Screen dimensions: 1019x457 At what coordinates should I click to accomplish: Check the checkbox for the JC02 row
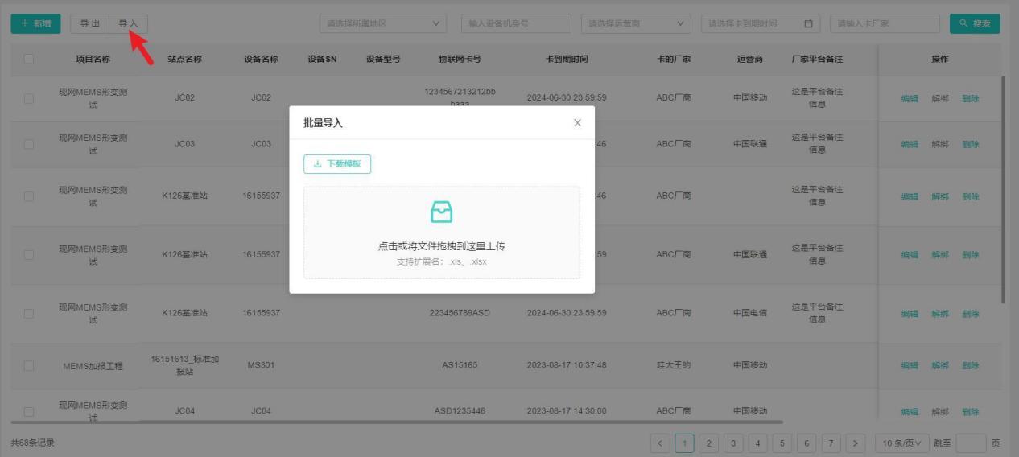pyautogui.click(x=29, y=98)
